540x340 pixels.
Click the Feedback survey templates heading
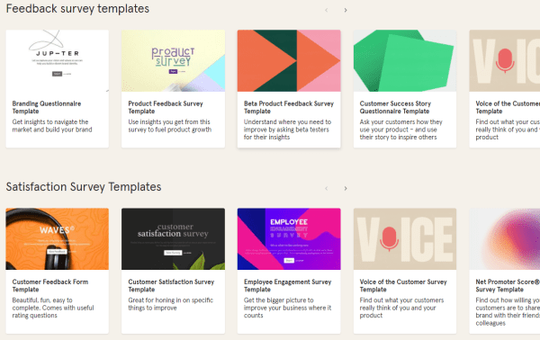click(77, 9)
